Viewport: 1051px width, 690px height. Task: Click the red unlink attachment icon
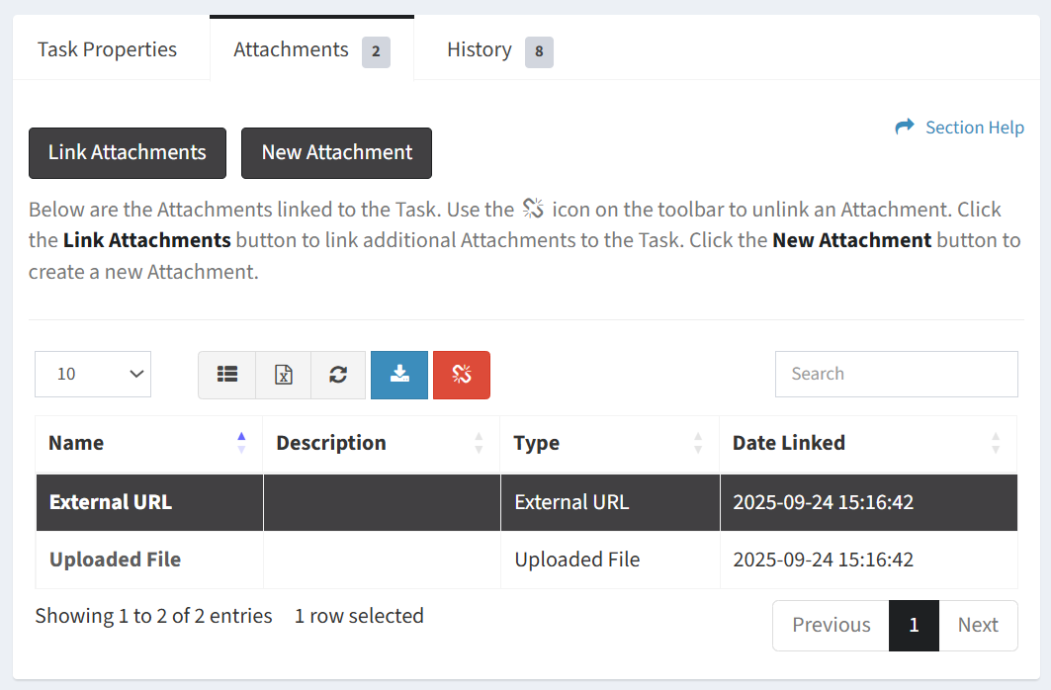pyautogui.click(x=462, y=375)
